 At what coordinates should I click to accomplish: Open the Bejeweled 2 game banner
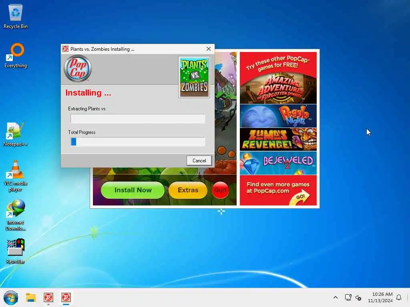coord(278,163)
